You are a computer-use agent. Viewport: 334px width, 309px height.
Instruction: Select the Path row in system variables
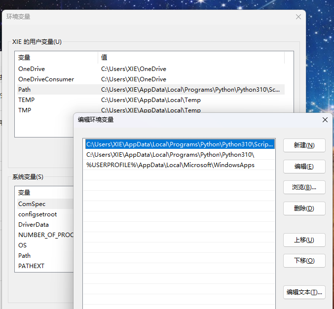click(45, 256)
